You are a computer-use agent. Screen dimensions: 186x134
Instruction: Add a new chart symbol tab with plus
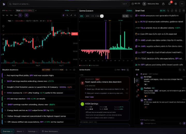click(36, 11)
